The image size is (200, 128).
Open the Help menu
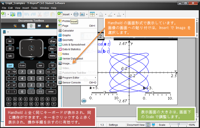pos(54,8)
